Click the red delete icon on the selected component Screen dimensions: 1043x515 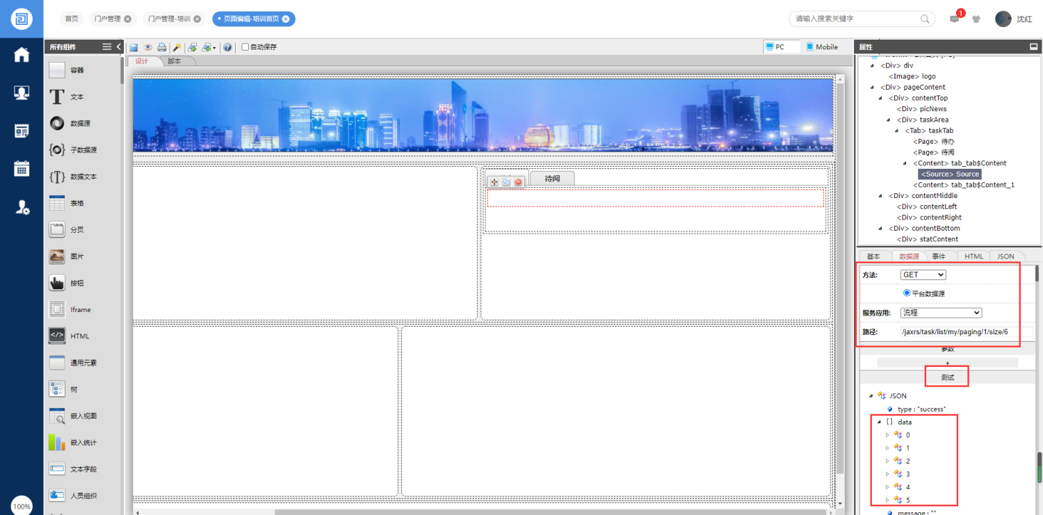[x=518, y=182]
